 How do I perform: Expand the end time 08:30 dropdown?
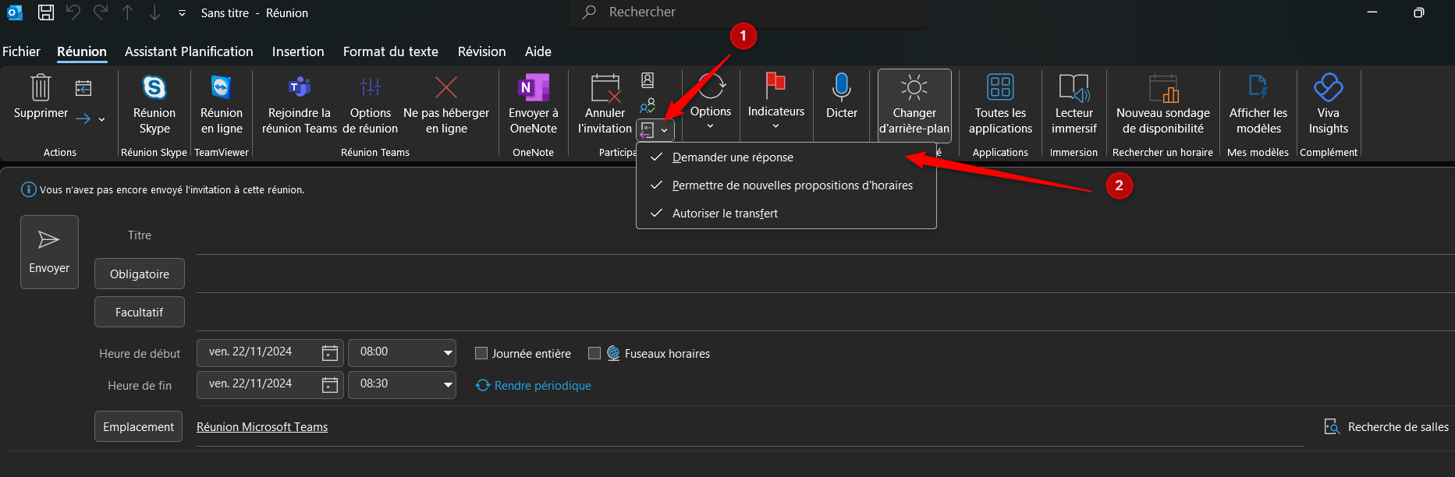tap(448, 385)
